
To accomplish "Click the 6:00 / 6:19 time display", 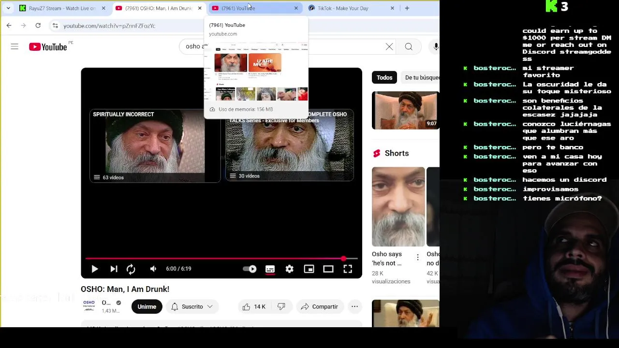I will [x=178, y=269].
